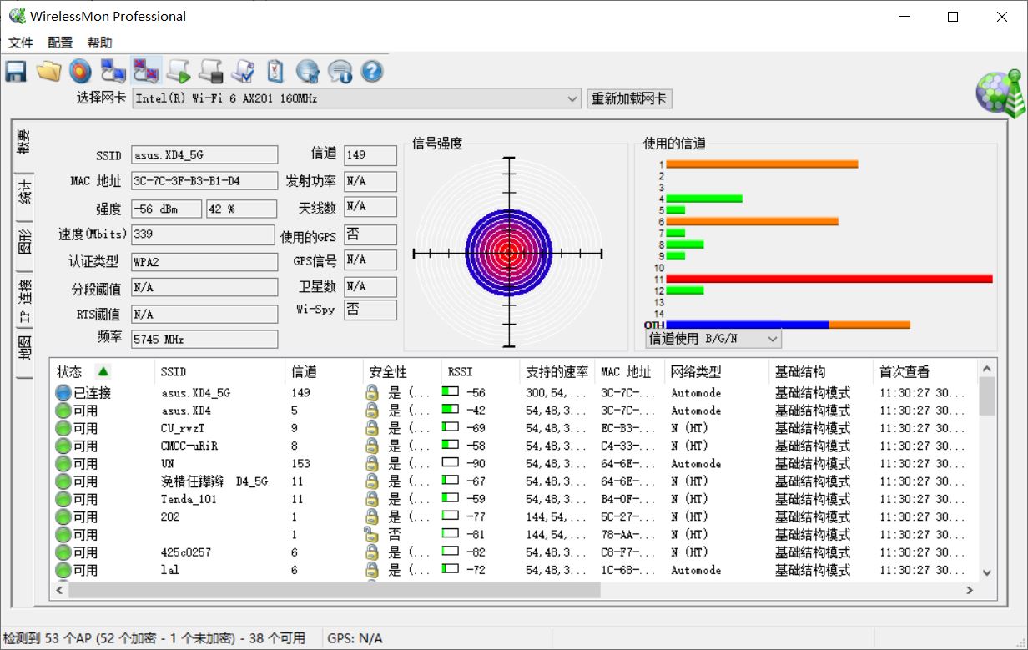Click the horizontal scrollbar of the AP list
This screenshot has width=1028, height=650.
(334, 590)
